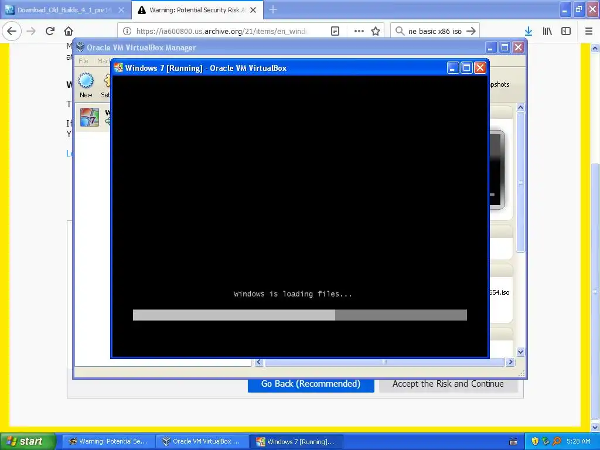The width and height of the screenshot is (600, 450).
Task: Click New in VirtualBox Manager toolbar
Action: click(86, 86)
